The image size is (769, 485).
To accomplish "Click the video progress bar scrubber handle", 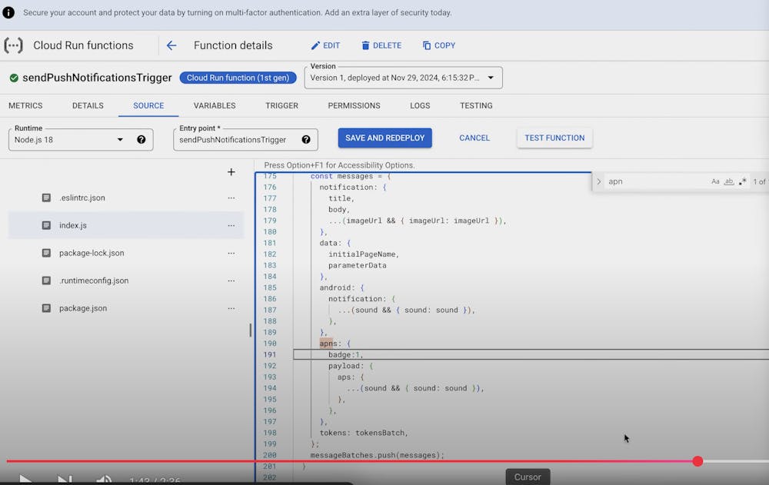I will coord(697,461).
